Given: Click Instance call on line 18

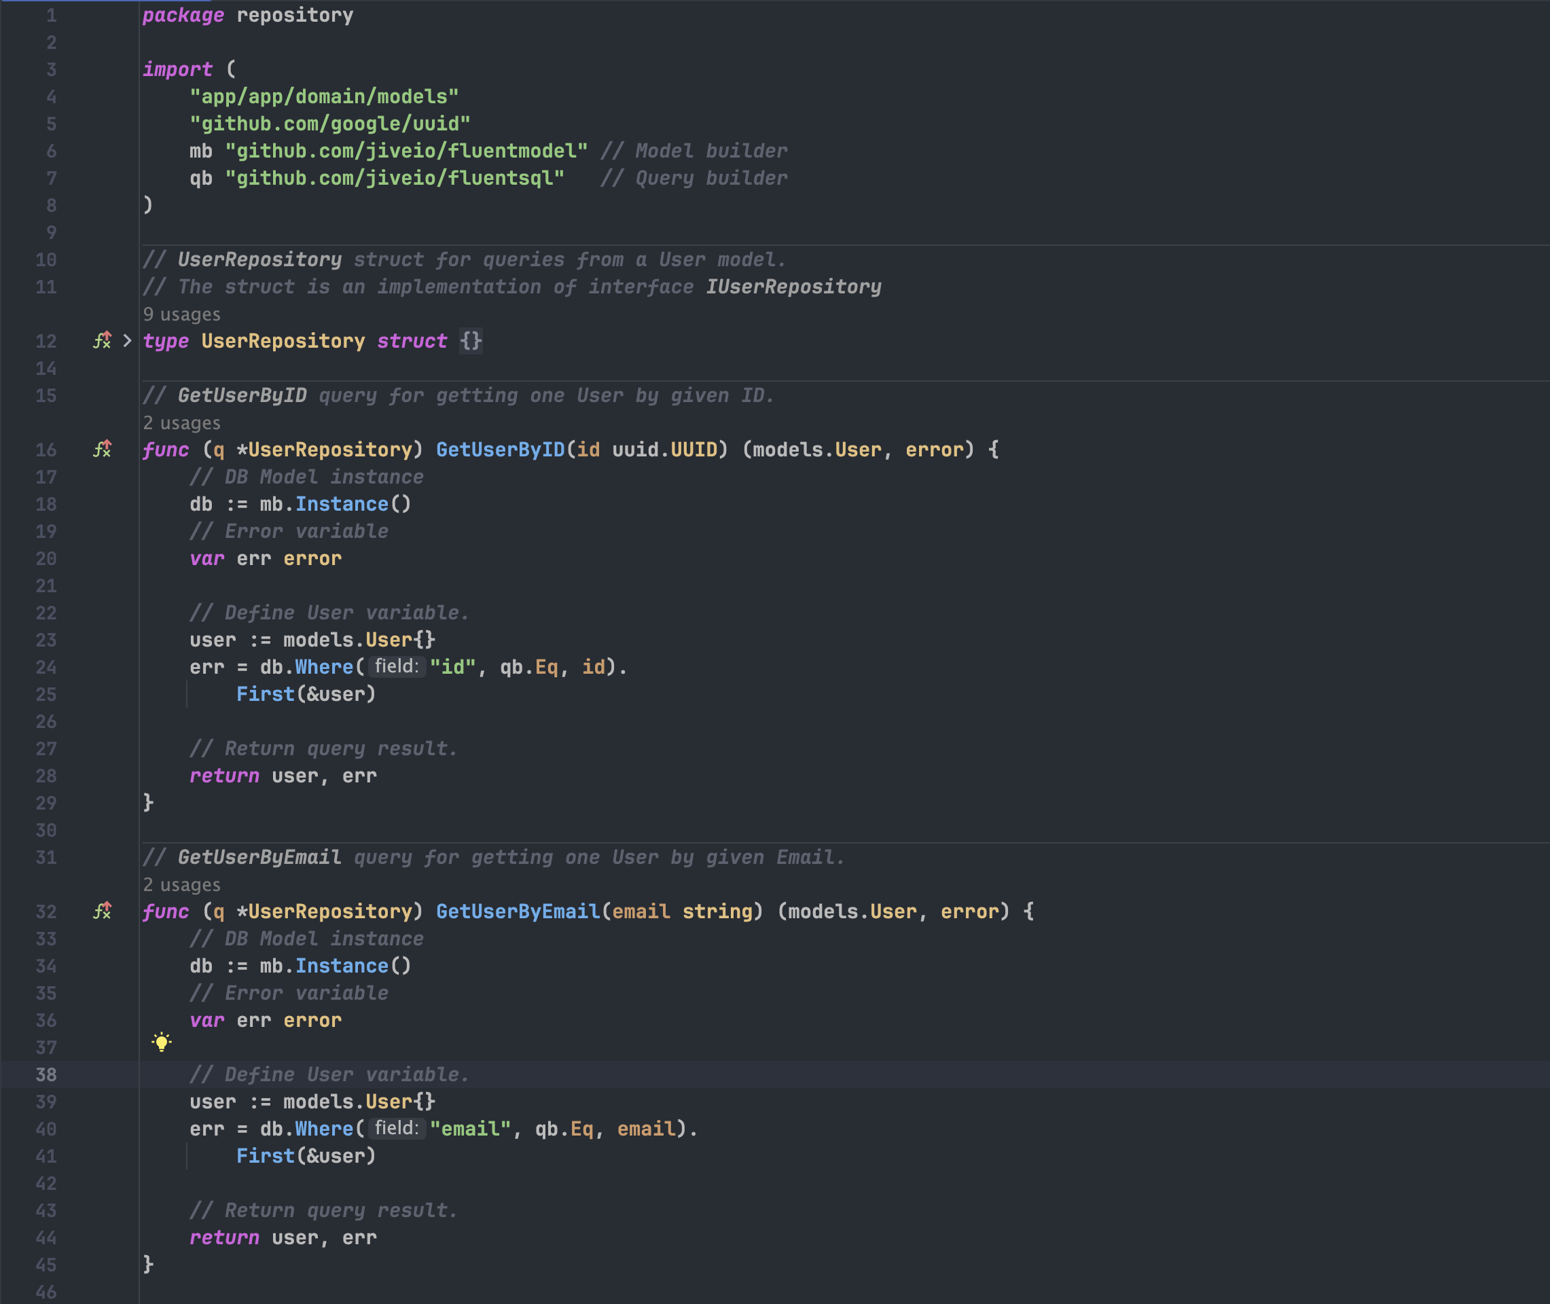Looking at the screenshot, I should tap(342, 504).
